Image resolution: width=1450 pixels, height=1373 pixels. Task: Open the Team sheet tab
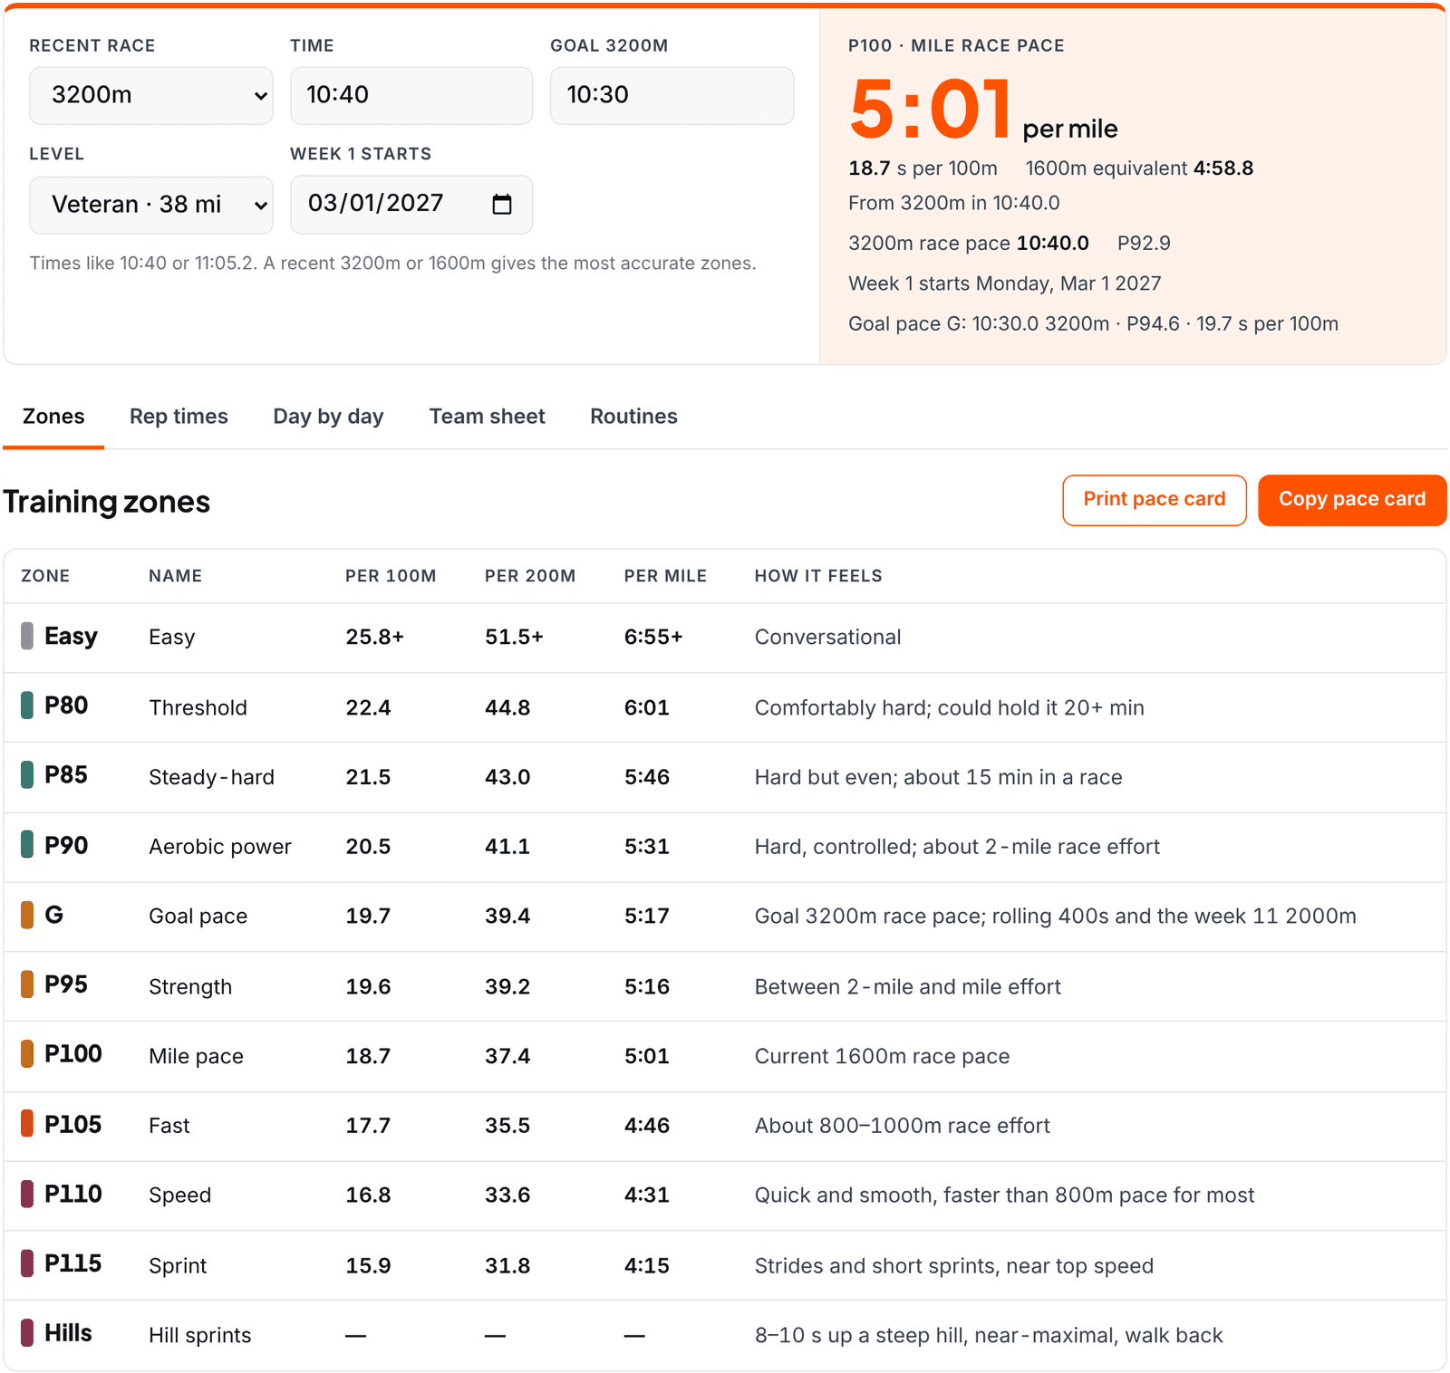click(487, 417)
